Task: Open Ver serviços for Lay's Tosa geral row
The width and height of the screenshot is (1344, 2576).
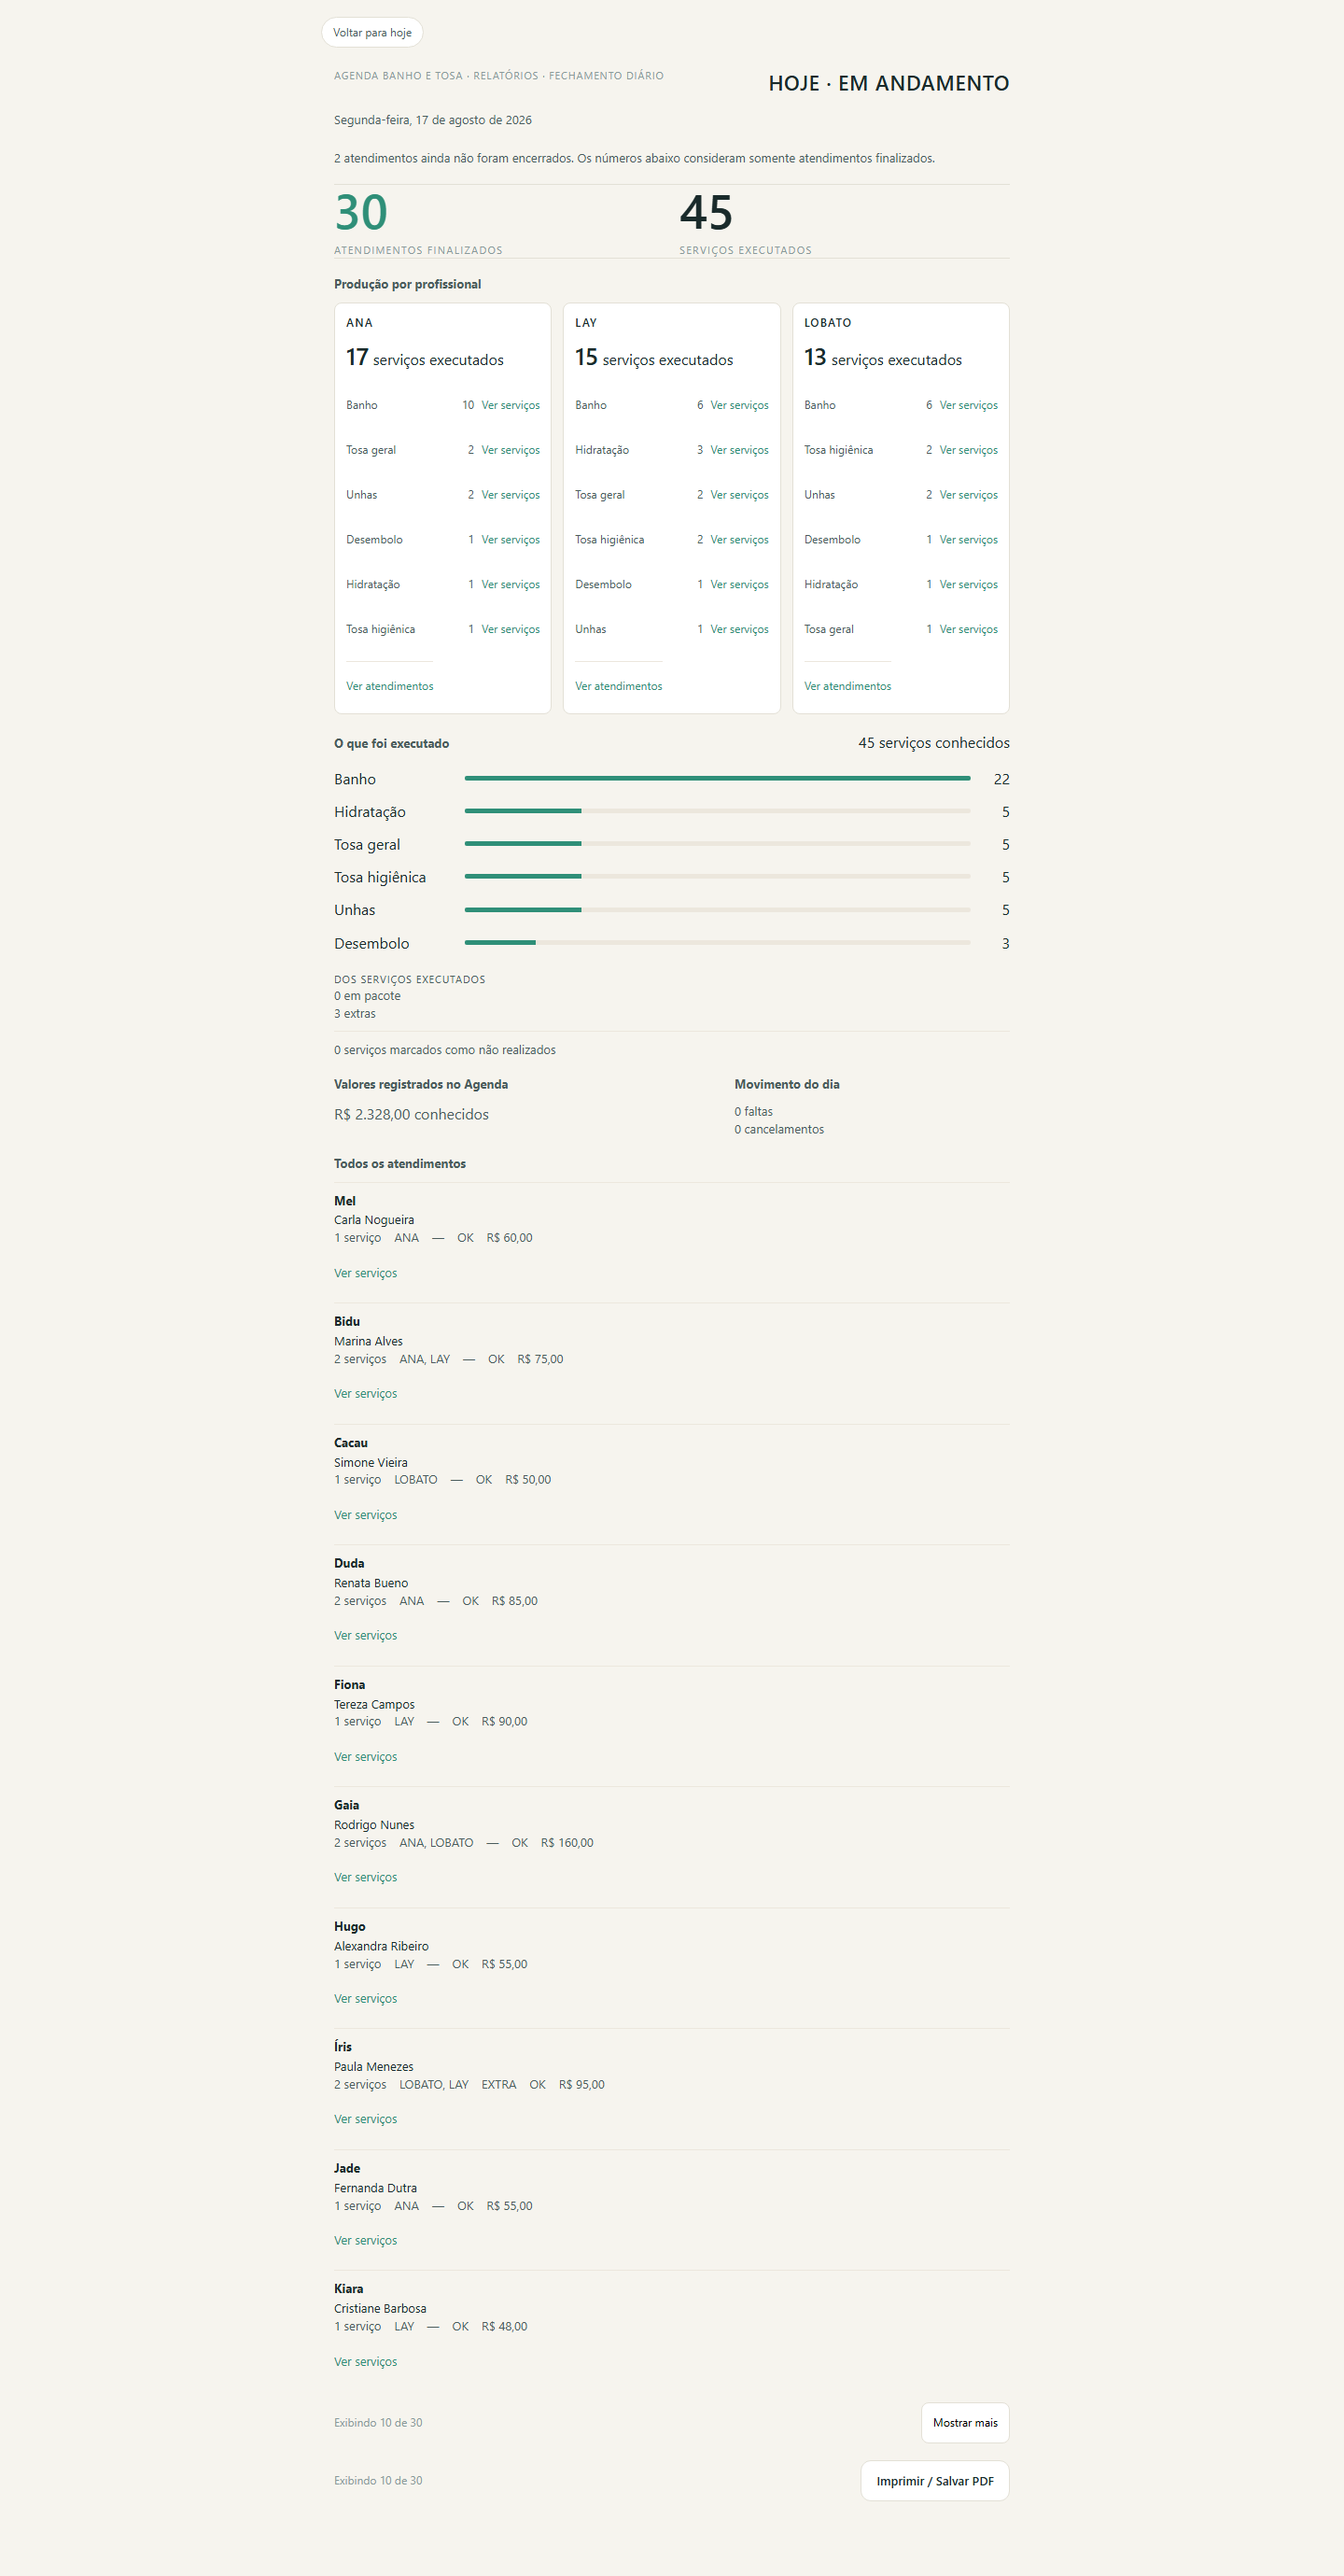Action: tap(739, 495)
